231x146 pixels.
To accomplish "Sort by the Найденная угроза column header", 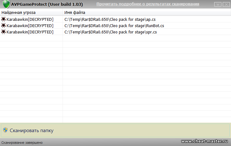I will pyautogui.click(x=19, y=12).
